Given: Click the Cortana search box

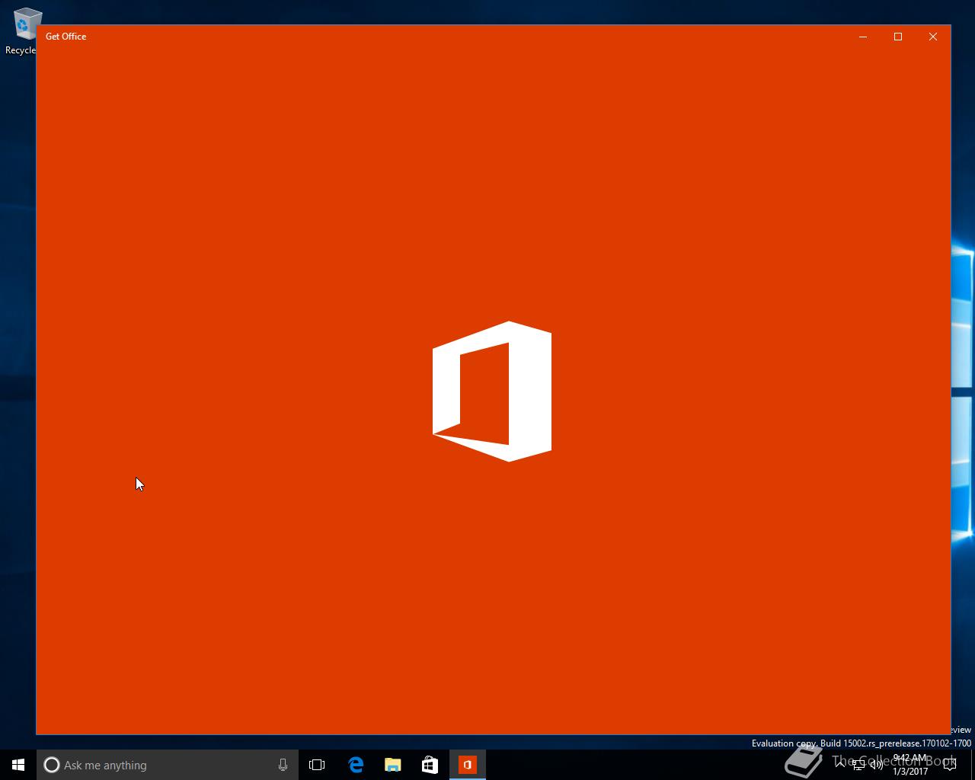Looking at the screenshot, I should click(167, 765).
